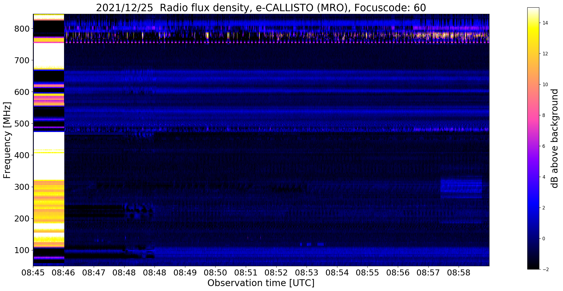This screenshot has height=291, width=563.
Task: Click the 08:45 time tick label
Action: [33, 273]
